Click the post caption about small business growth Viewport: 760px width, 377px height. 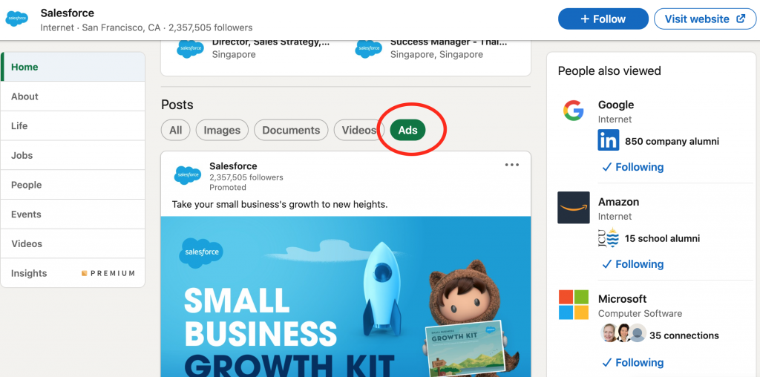[280, 205]
